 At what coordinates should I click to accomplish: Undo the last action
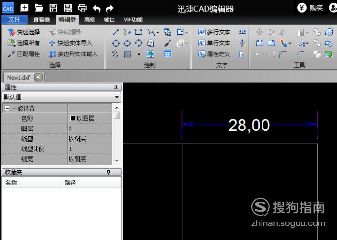96,9
